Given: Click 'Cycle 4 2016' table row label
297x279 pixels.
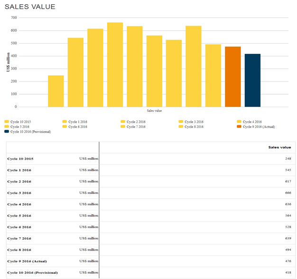Looking at the screenshot, I should (x=19, y=204).
